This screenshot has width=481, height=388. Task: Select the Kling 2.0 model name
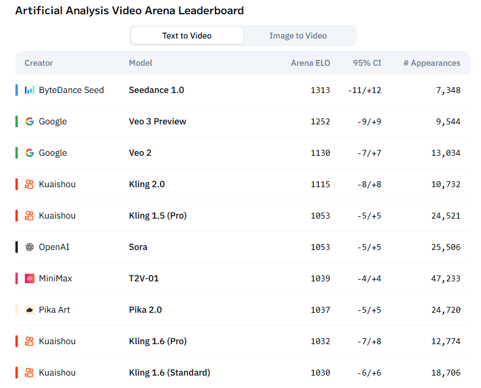(147, 184)
